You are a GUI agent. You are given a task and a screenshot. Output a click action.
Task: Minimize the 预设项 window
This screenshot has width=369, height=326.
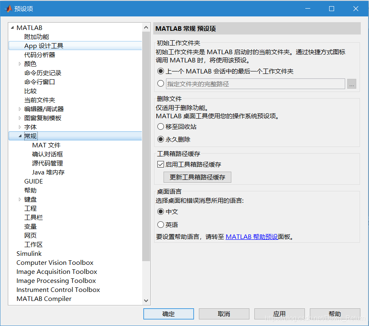308,9
